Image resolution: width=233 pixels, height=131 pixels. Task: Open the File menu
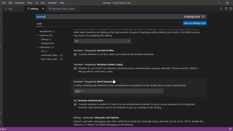(4, 3)
